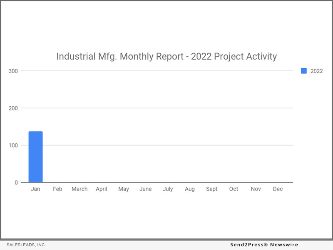Select the 100 y-axis value label
This screenshot has width=333, height=250.
tap(13, 145)
